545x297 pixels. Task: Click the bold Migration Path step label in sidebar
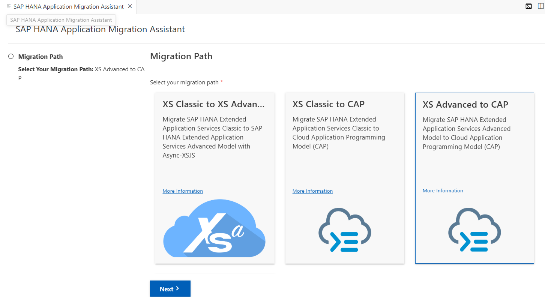[x=41, y=57]
